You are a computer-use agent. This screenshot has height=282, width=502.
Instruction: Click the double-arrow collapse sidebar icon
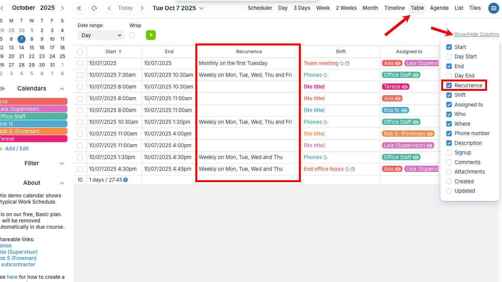[79, 8]
